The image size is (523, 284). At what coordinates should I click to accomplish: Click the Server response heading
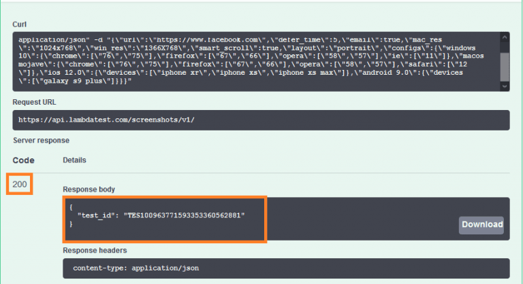coord(41,140)
